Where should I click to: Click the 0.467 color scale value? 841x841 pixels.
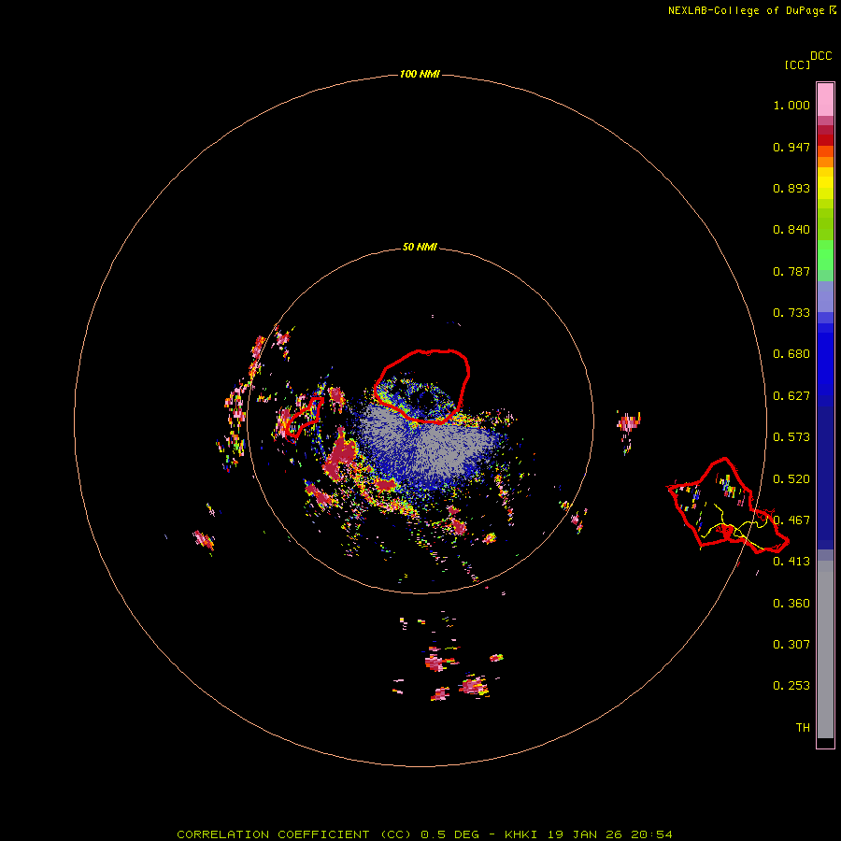tap(791, 520)
